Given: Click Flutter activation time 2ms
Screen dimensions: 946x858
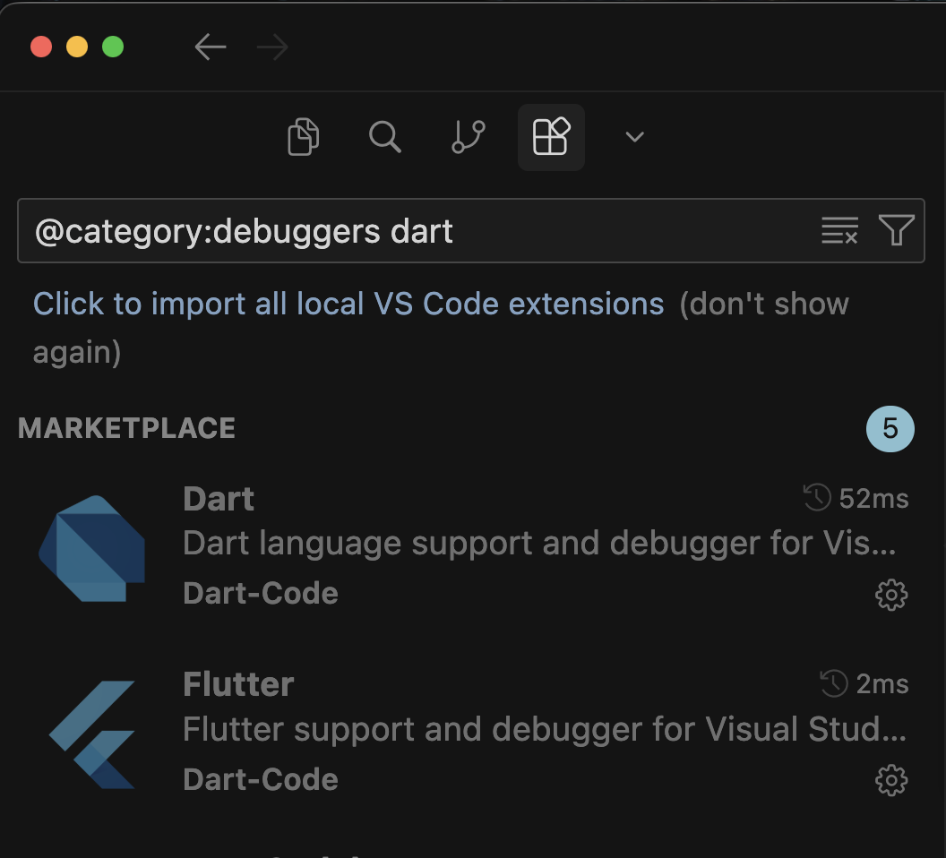Looking at the screenshot, I should tap(864, 684).
